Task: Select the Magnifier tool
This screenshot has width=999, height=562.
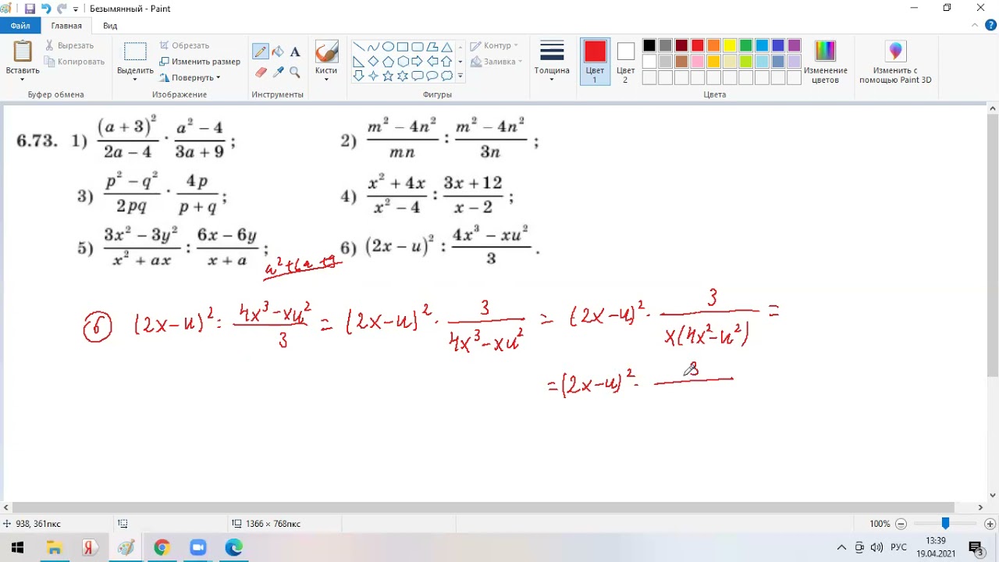Action: coord(295,72)
